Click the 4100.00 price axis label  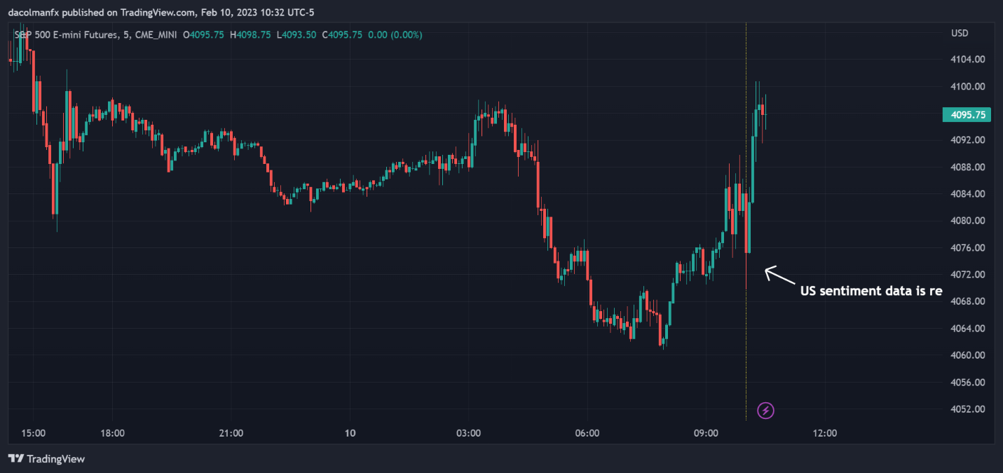point(969,87)
